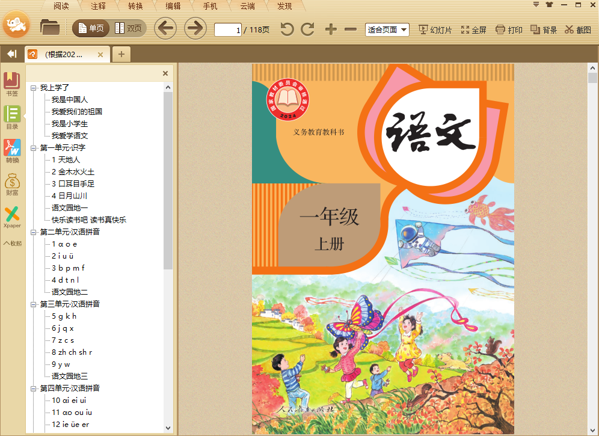Switch to 双页 double page view
This screenshot has width=599, height=436.
point(128,28)
